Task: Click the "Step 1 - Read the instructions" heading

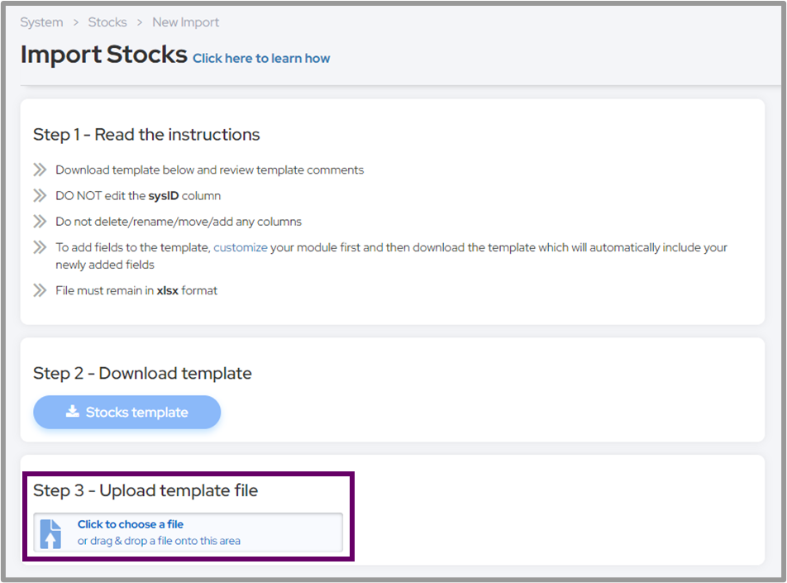Action: [x=146, y=135]
